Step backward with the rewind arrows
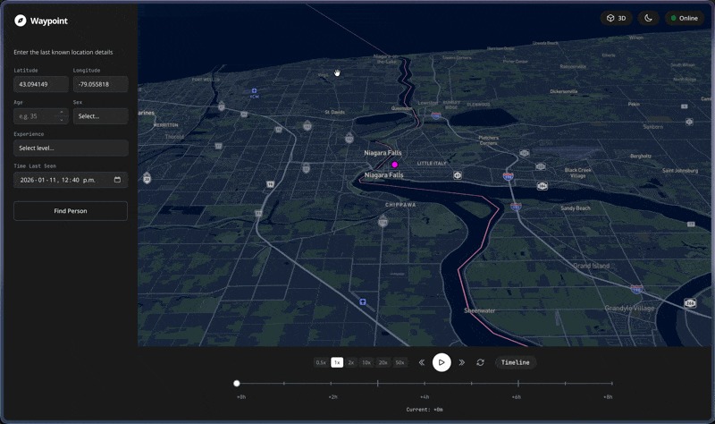 pyautogui.click(x=422, y=362)
